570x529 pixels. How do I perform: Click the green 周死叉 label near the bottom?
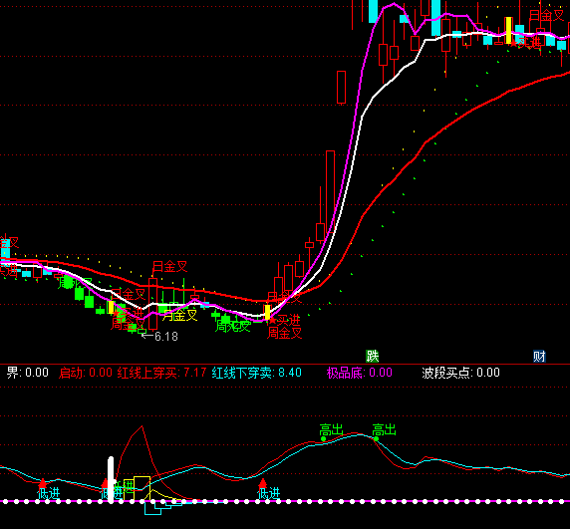[232, 326]
